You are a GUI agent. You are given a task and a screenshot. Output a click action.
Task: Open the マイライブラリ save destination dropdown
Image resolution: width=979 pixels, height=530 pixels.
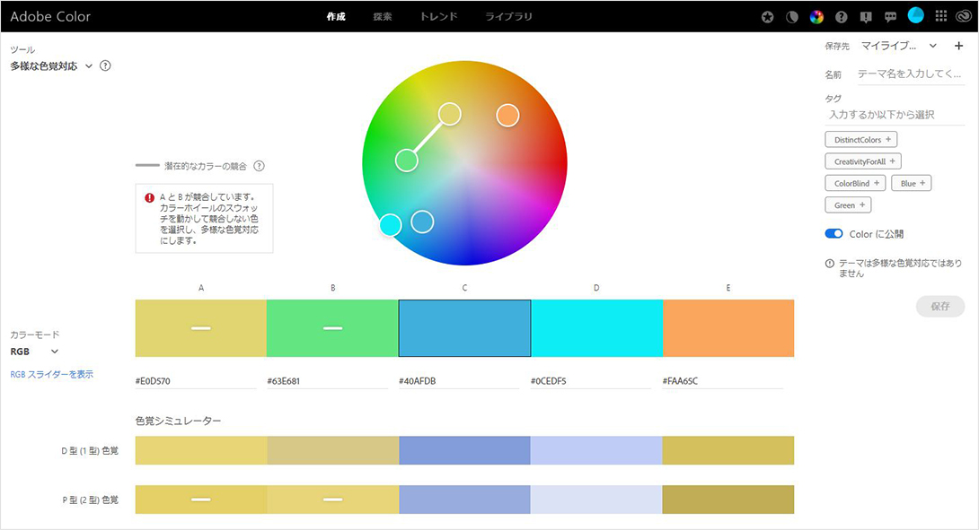[899, 46]
